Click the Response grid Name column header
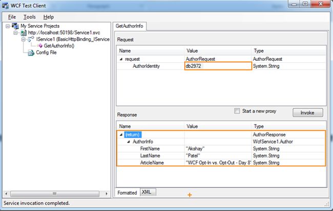The width and height of the screenshot is (333, 211). coord(150,127)
